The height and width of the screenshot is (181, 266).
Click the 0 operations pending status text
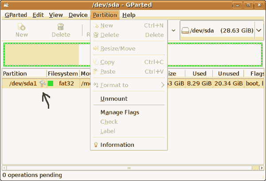[x=32, y=175]
